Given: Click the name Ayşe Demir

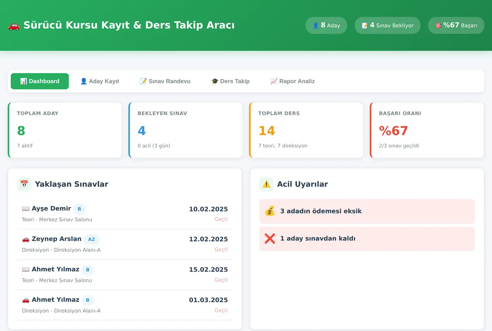Looking at the screenshot, I should [x=51, y=209].
